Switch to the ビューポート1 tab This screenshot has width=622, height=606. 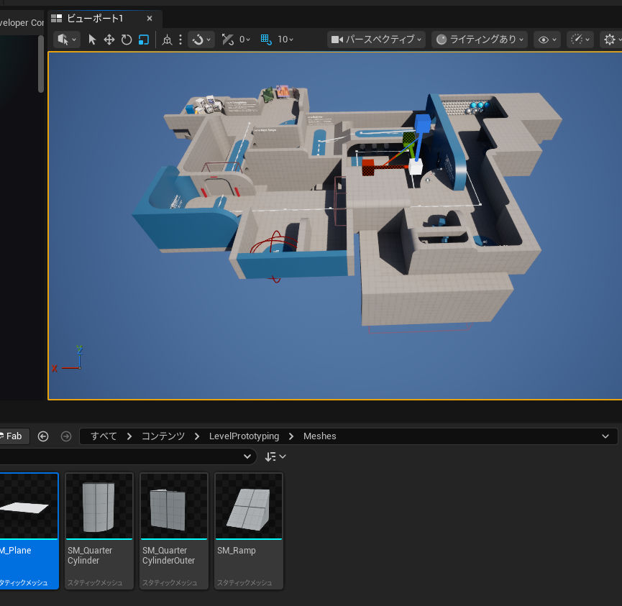point(95,19)
